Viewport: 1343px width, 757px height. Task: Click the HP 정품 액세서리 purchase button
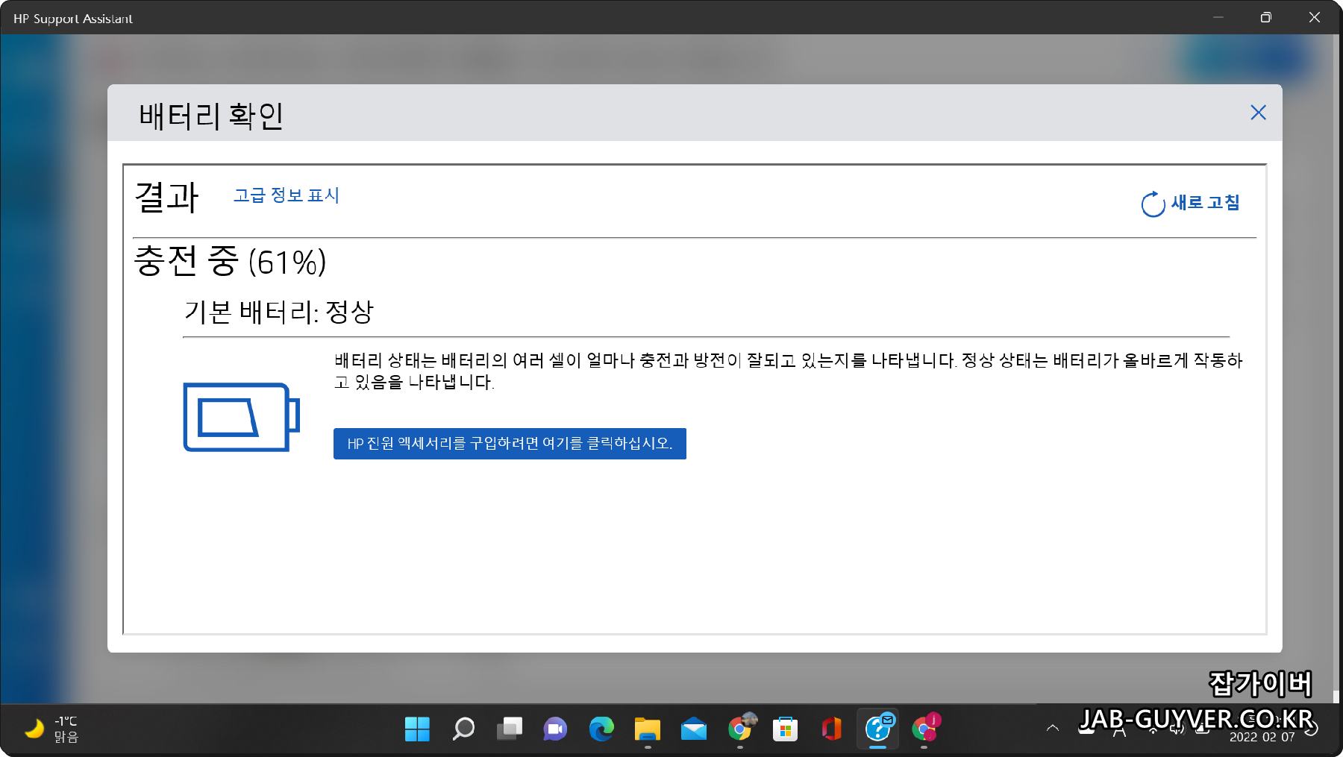coord(510,444)
